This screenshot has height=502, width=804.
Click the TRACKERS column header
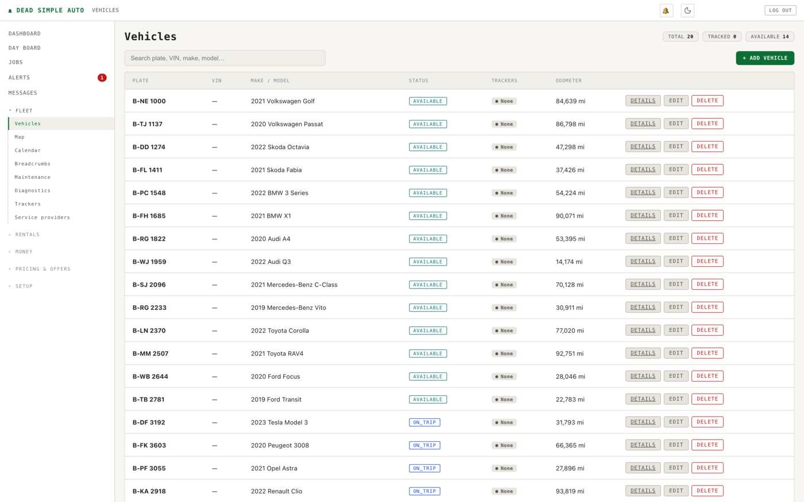(x=504, y=81)
